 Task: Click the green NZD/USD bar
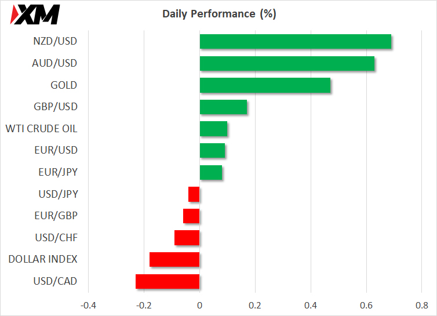(x=296, y=42)
